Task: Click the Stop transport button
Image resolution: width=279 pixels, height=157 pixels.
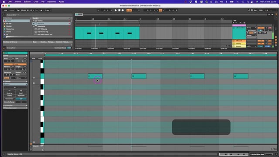Action: click(119, 10)
